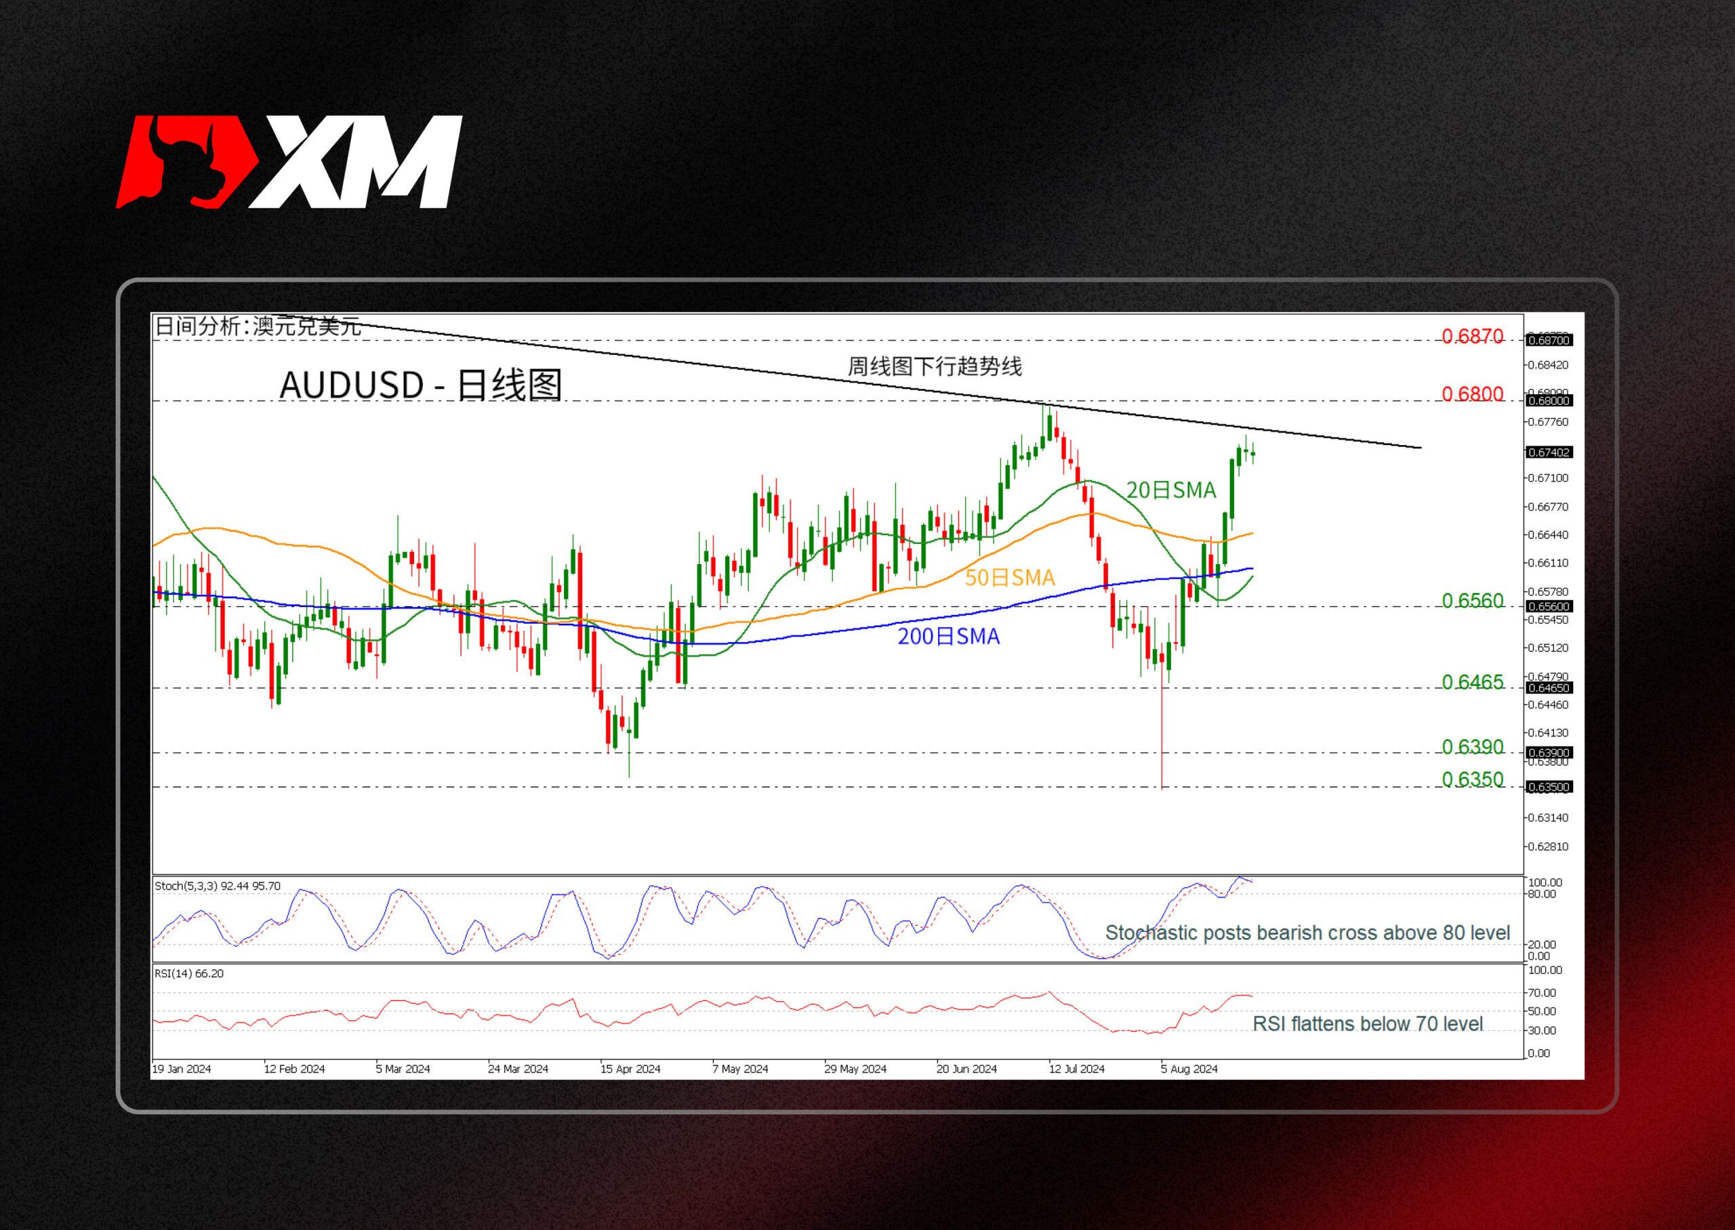Click the 15 Apr 2024 date marker
Image resolution: width=1735 pixels, height=1230 pixels.
tap(630, 1069)
